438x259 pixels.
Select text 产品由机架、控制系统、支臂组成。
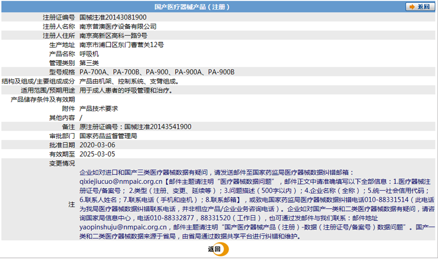click(129, 81)
